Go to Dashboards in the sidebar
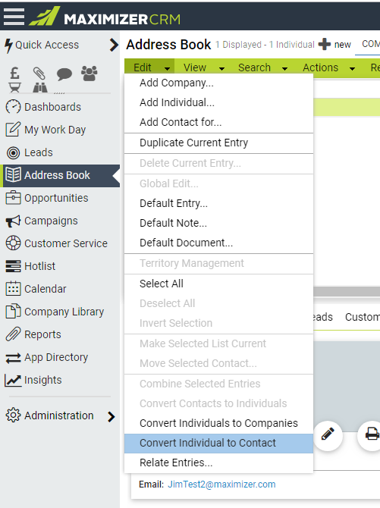 52,107
